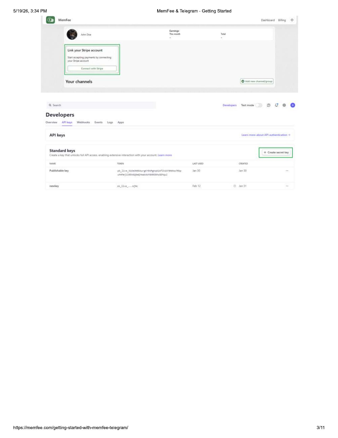Toggle the Test mode switch
Screen dimensions: 338x438
pos(259,105)
